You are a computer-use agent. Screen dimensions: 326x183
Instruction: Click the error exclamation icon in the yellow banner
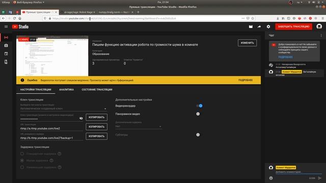[x=22, y=80]
